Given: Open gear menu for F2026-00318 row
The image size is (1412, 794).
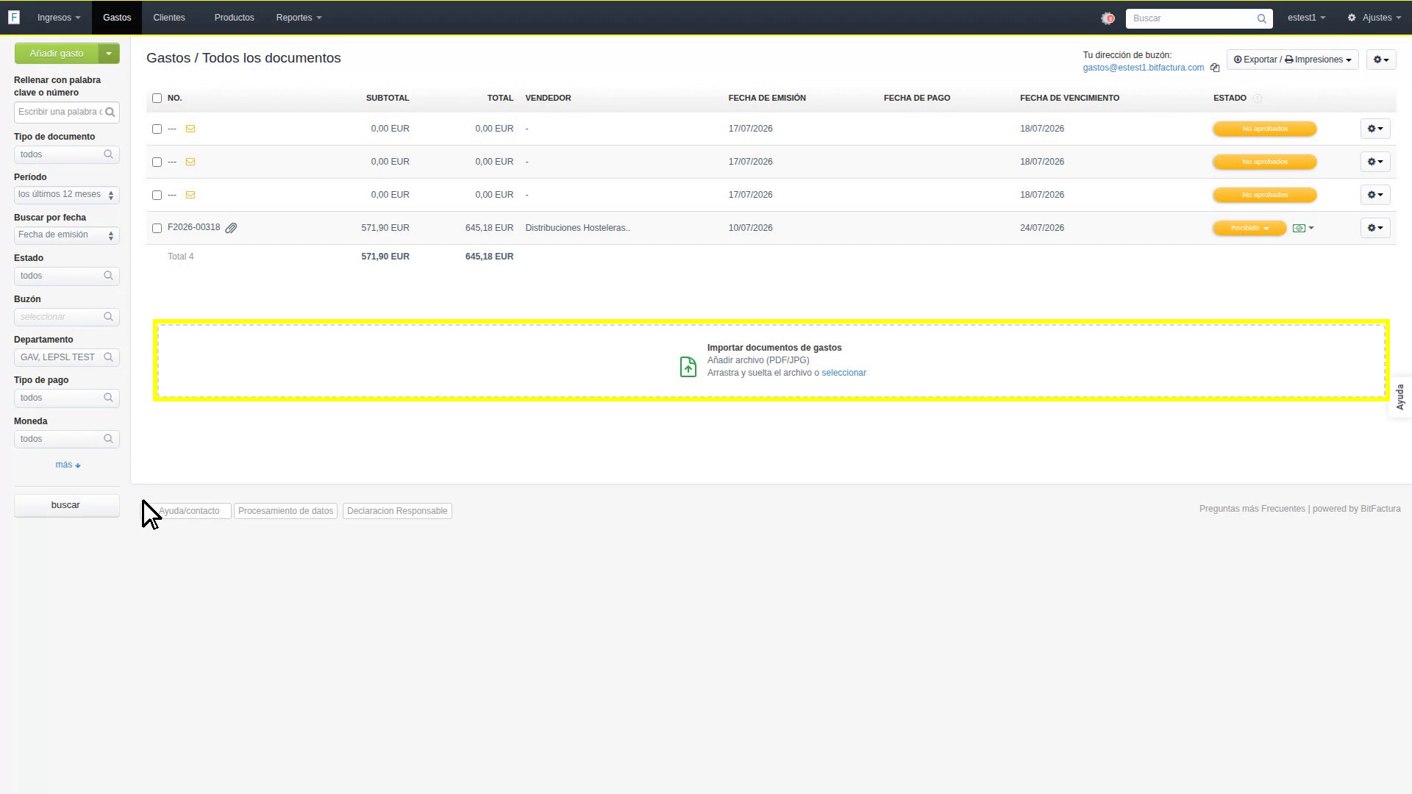Looking at the screenshot, I should tap(1374, 228).
